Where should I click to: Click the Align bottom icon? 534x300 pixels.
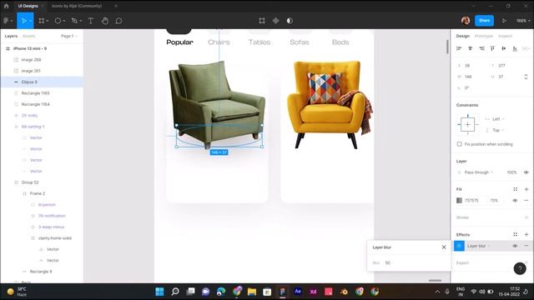(x=515, y=48)
